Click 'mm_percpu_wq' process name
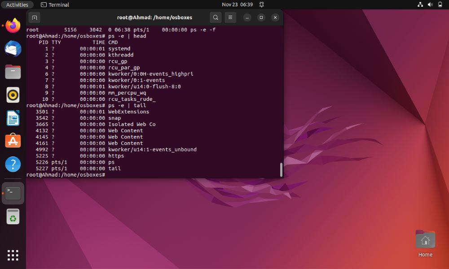This screenshot has width=449, height=269. pyautogui.click(x=127, y=93)
